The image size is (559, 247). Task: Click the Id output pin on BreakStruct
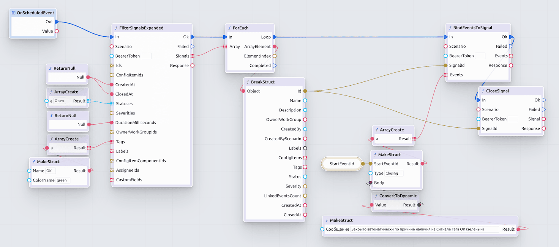point(305,91)
